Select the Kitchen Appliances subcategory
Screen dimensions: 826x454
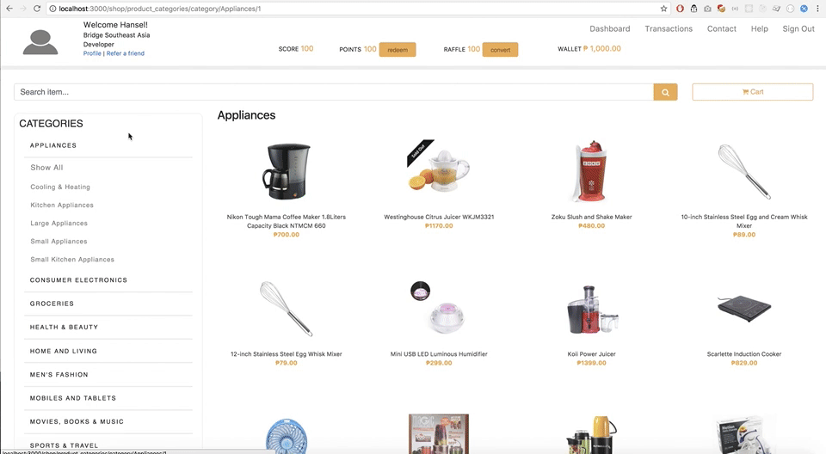[x=62, y=205]
